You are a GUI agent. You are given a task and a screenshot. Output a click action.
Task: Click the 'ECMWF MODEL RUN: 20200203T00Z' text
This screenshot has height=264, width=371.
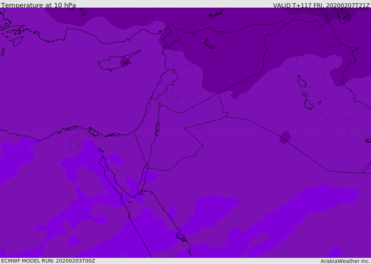(x=48, y=261)
